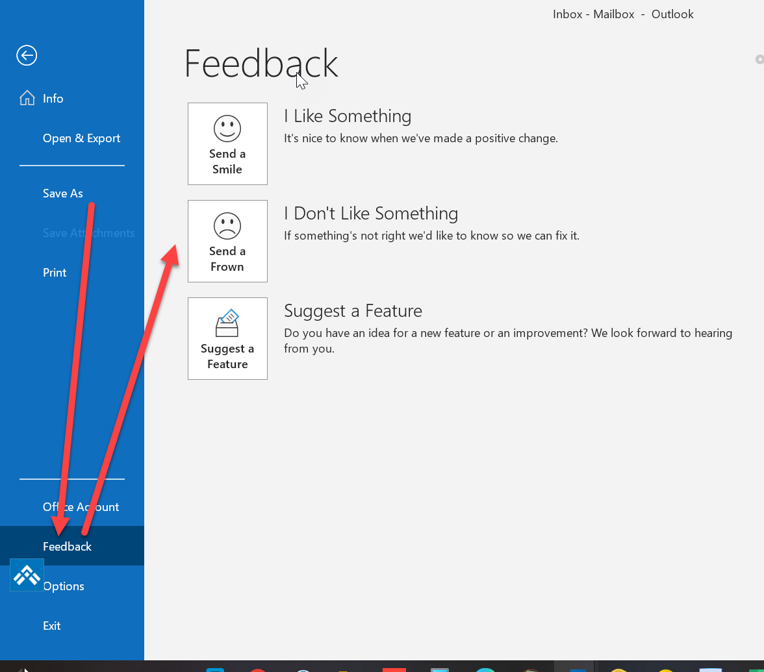
Task: Click the "I Don't Like Something" heading
Action: coord(371,213)
